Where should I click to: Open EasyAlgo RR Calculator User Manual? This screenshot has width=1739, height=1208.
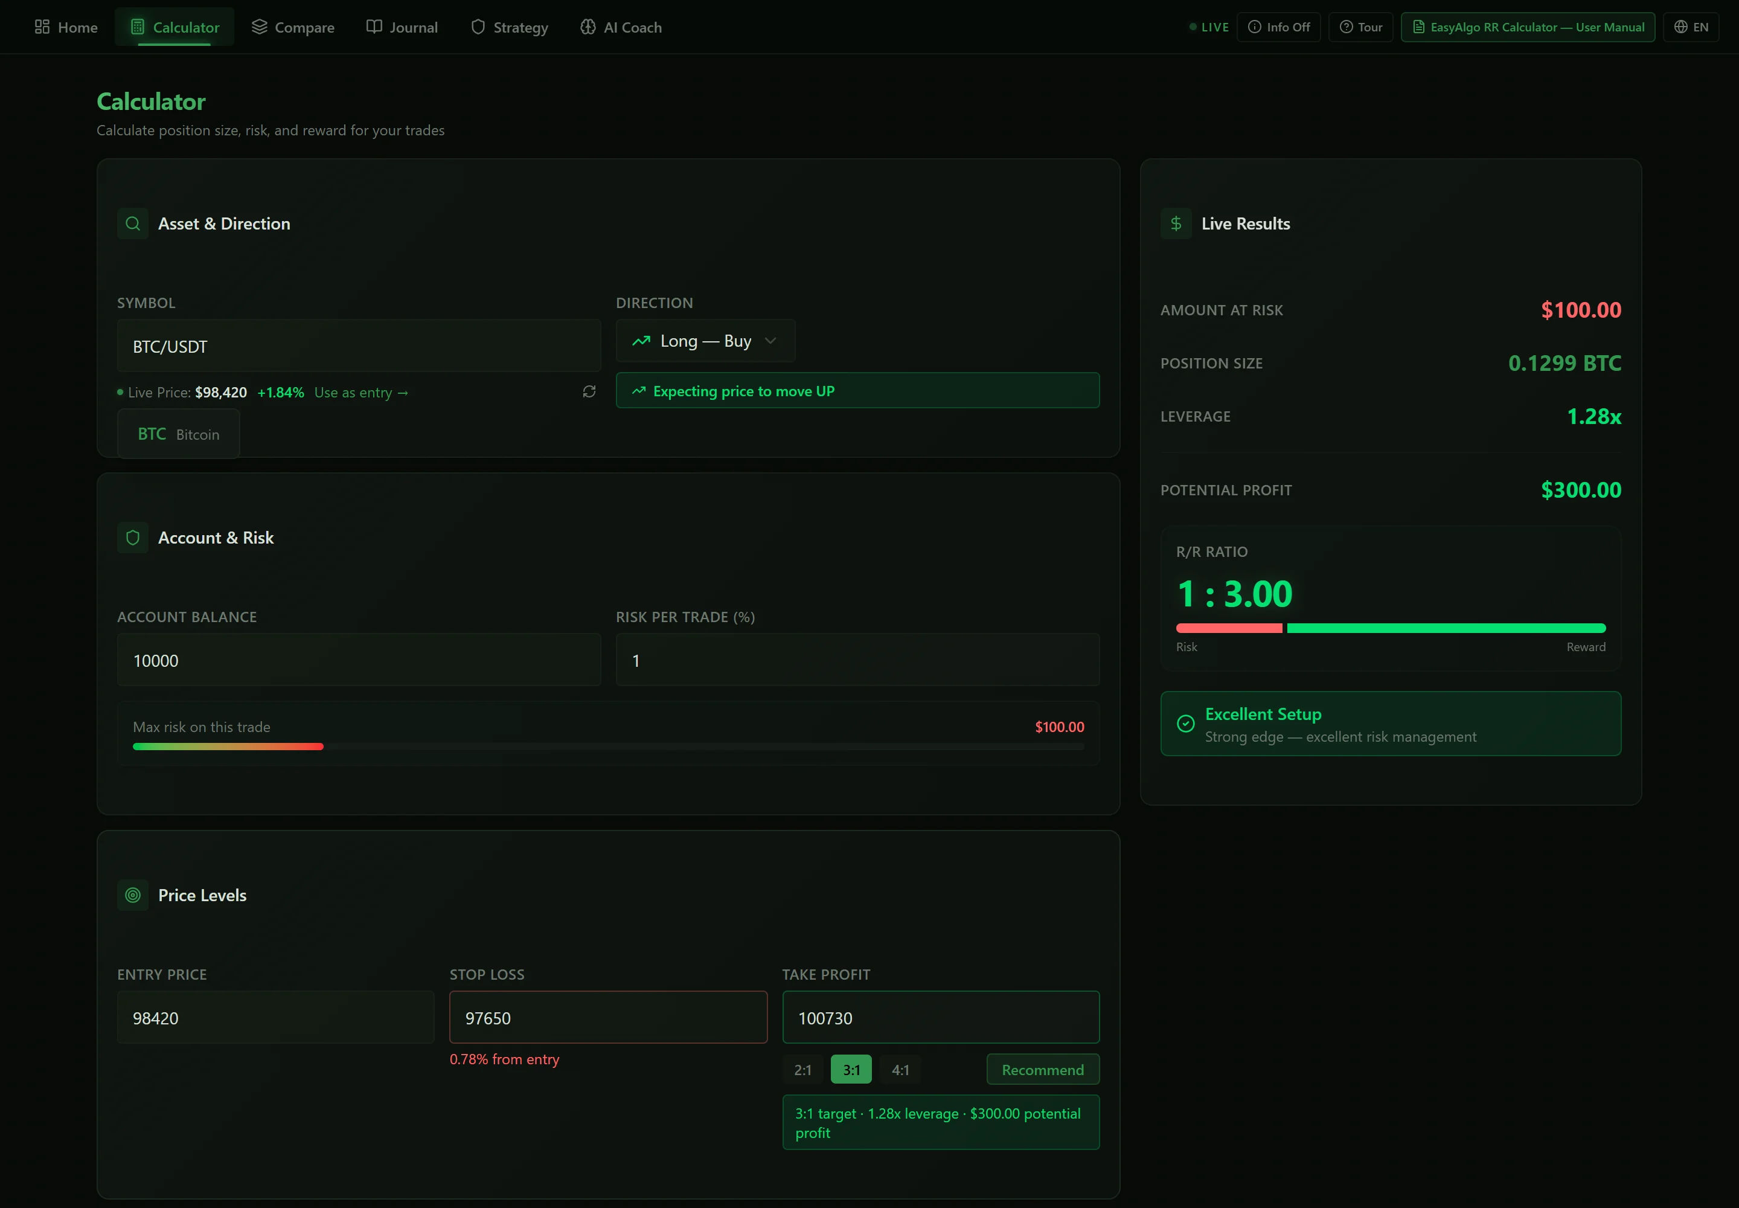1528,27
